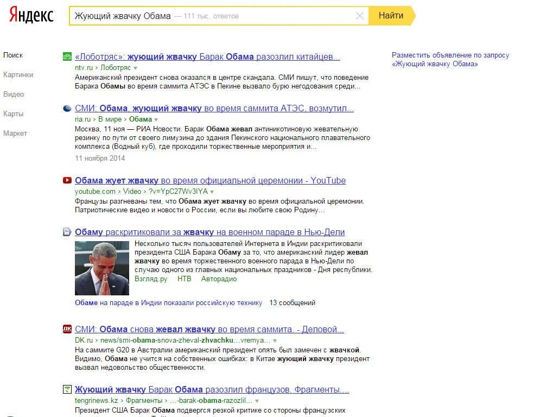Image resolution: width=540 pixels, height=417 pixels.
Task: Click the Obama photo thumbnail
Action: click(102, 268)
